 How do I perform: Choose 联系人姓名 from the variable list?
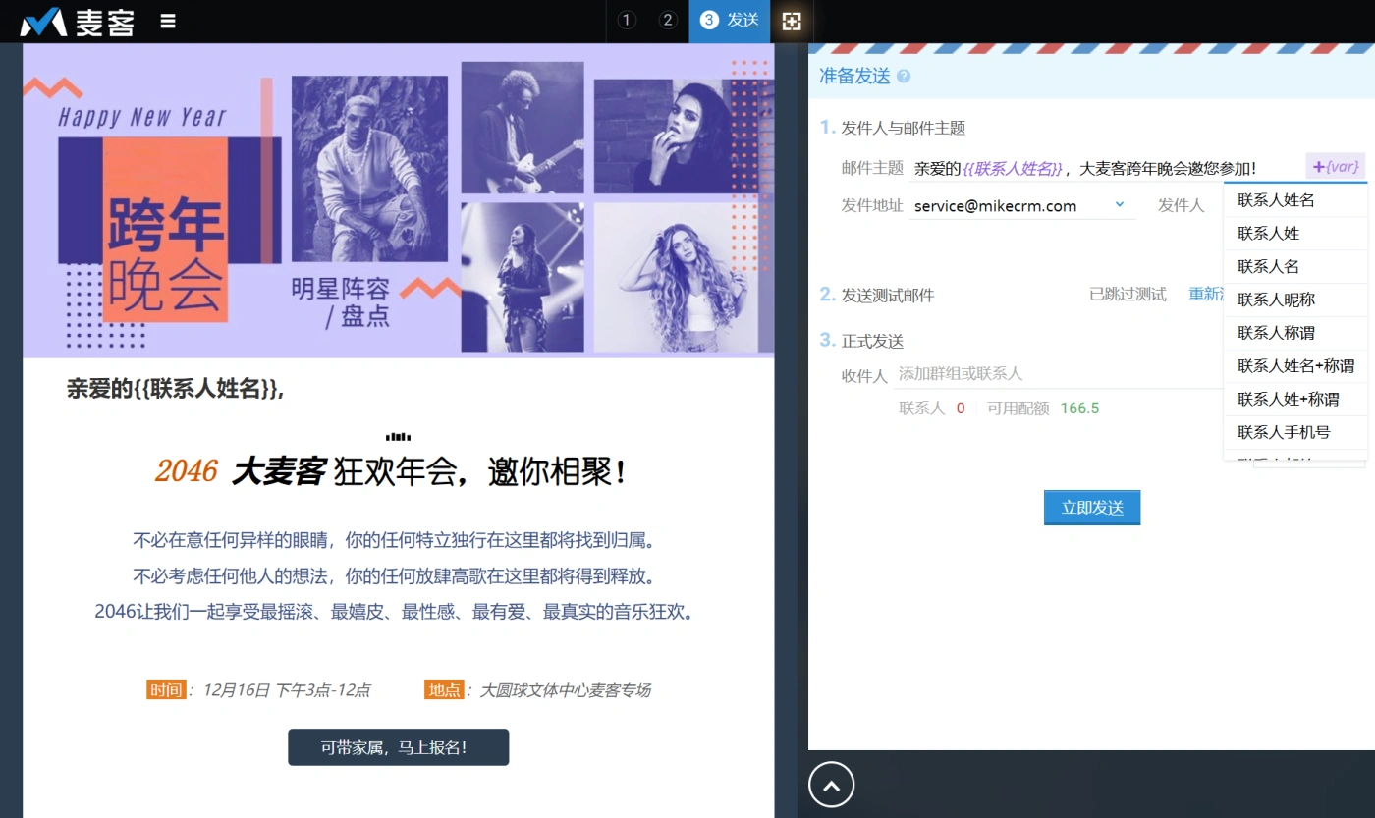1295,200
